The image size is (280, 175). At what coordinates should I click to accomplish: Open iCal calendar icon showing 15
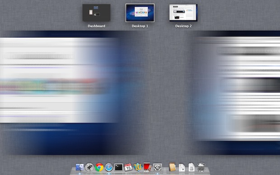point(128,167)
